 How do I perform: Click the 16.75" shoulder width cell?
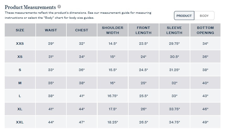[113, 96]
